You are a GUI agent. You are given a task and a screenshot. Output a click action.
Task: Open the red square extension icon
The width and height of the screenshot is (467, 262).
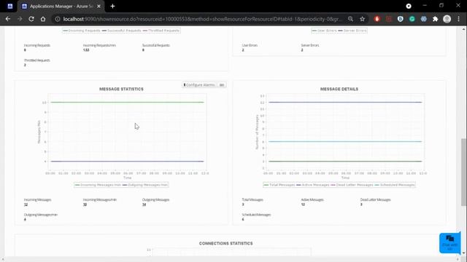[x=389, y=19]
